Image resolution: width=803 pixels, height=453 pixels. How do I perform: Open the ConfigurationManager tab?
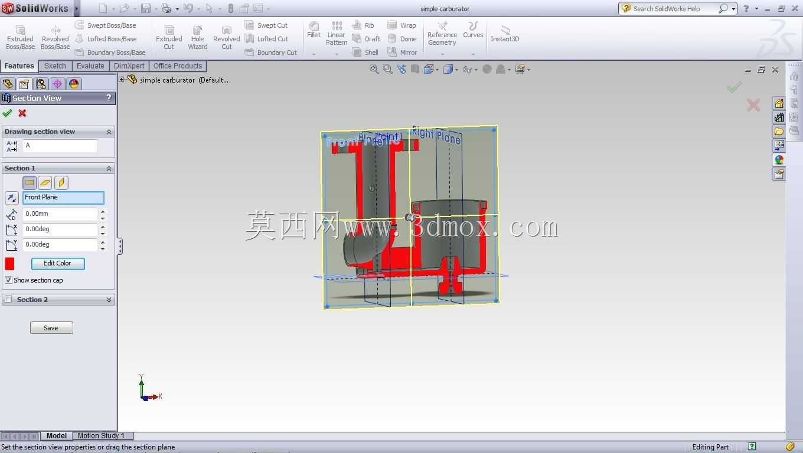coord(41,84)
